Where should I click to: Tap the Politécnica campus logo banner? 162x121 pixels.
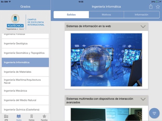tap(25, 22)
